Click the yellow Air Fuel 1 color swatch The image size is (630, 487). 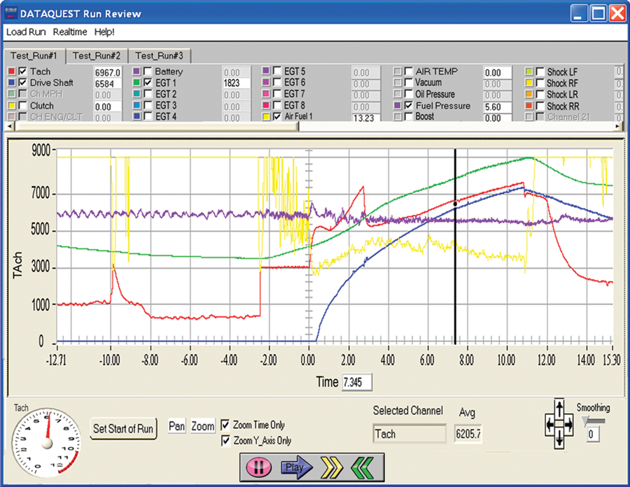point(266,116)
